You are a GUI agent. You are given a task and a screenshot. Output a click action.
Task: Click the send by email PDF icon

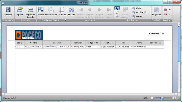165,15
